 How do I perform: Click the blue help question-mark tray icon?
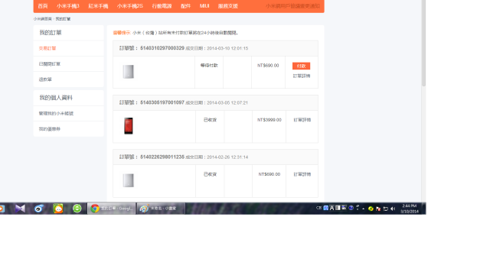(351, 208)
